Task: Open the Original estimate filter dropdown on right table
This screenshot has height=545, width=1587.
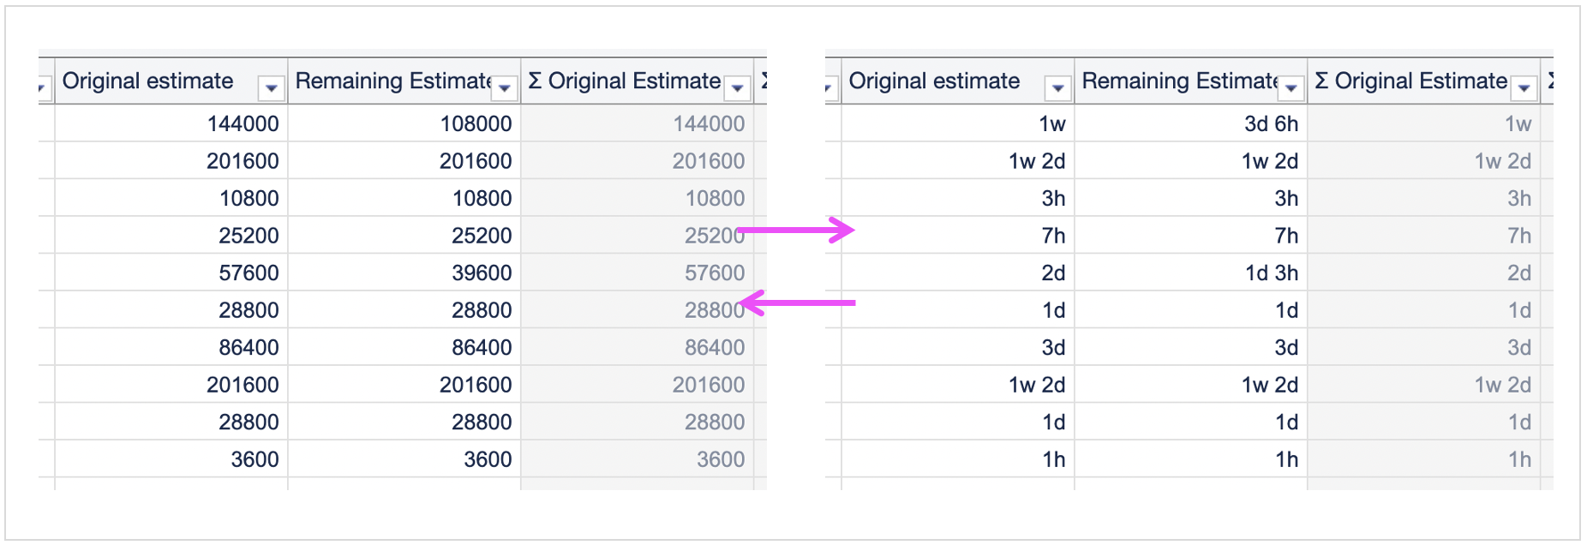Action: [1059, 87]
